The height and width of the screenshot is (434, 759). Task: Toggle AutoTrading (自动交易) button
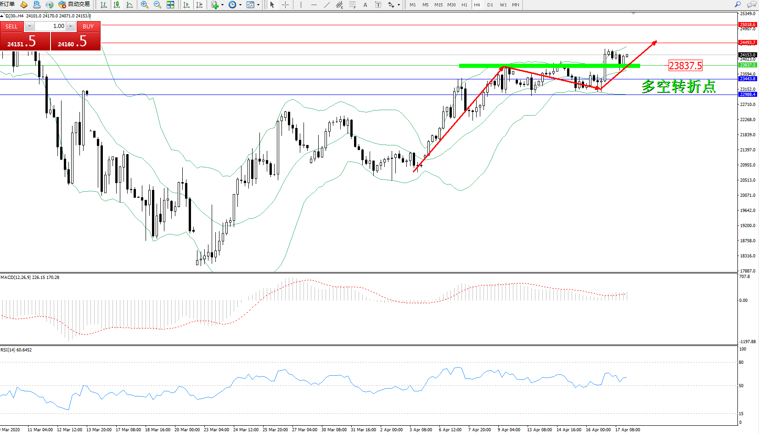(x=74, y=5)
